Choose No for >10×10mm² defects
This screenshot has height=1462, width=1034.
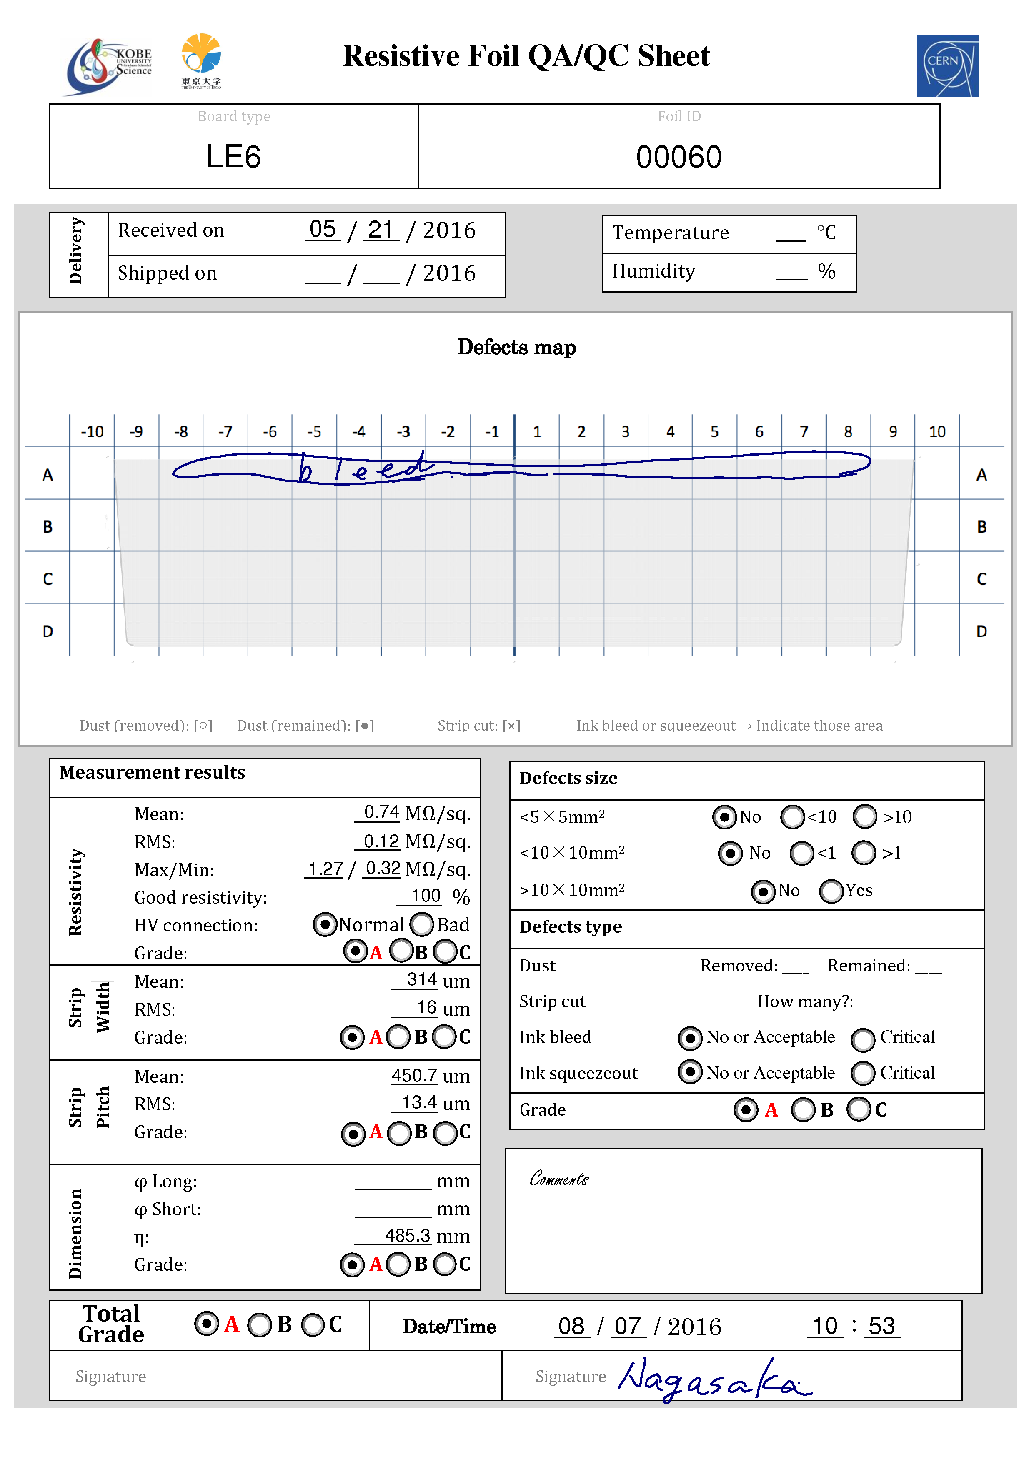tap(764, 891)
